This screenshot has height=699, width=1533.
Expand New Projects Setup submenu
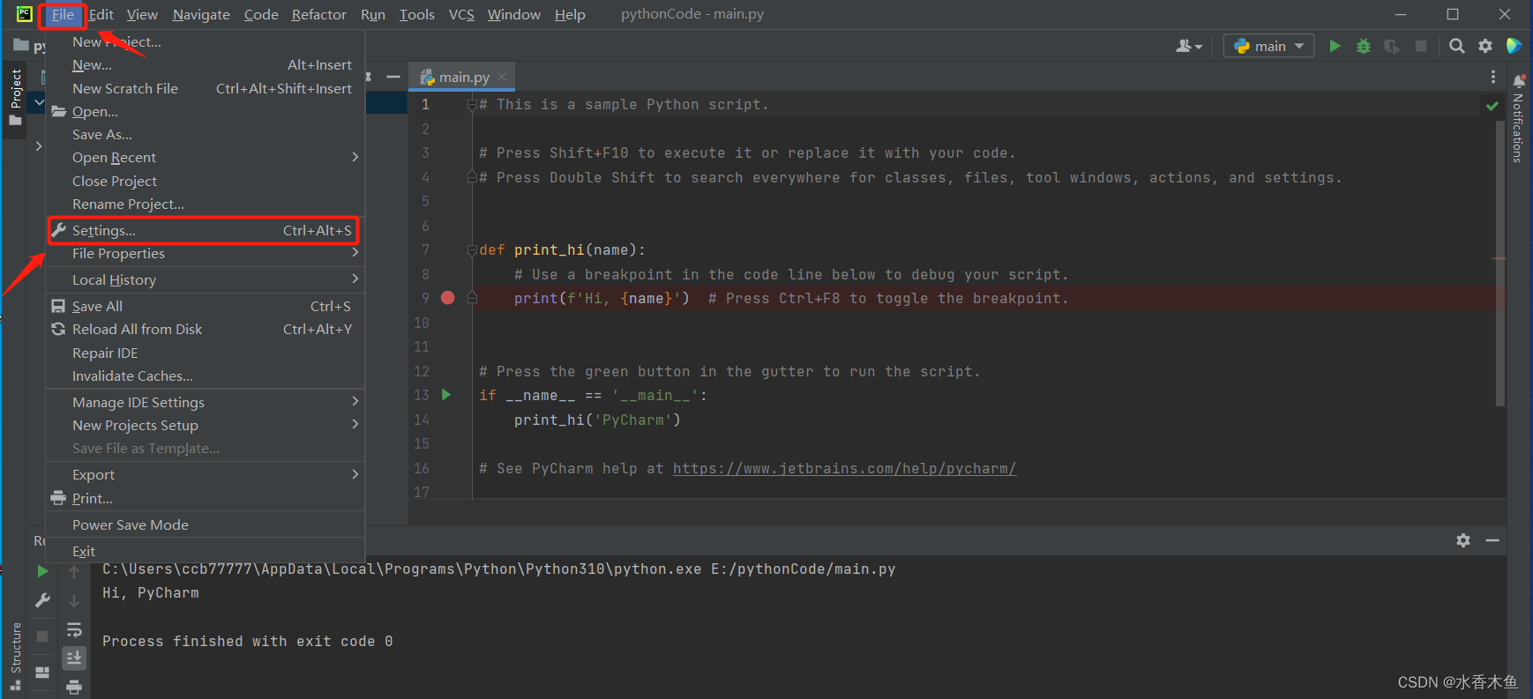click(x=205, y=426)
